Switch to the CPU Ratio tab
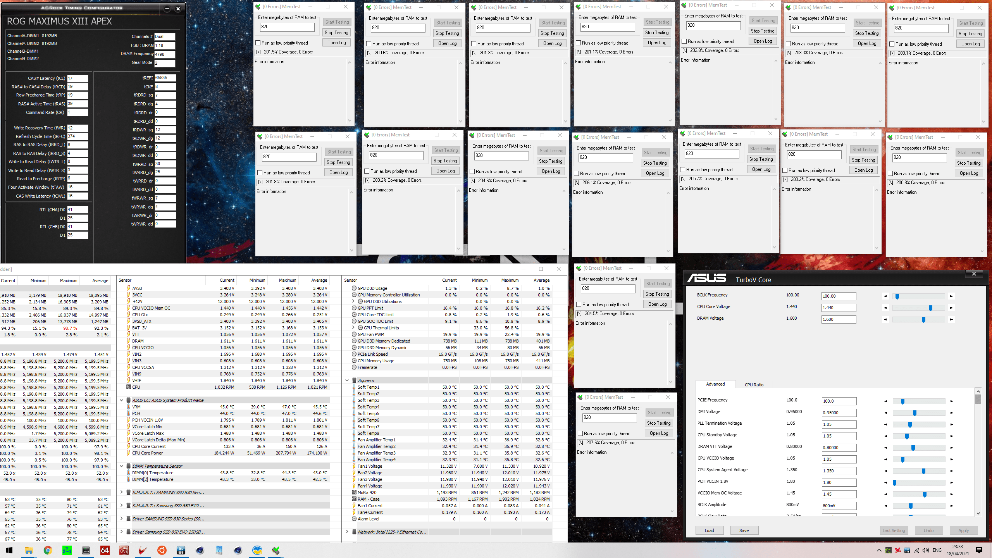This screenshot has height=558, width=992. click(x=754, y=385)
